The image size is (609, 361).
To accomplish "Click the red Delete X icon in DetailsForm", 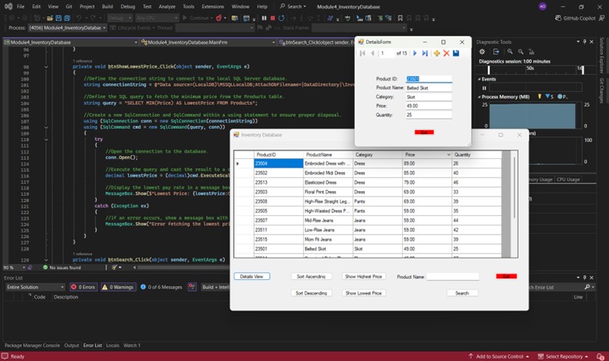I will point(447,53).
